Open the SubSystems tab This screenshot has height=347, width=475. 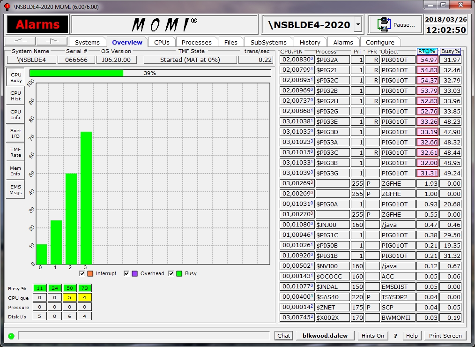[268, 42]
